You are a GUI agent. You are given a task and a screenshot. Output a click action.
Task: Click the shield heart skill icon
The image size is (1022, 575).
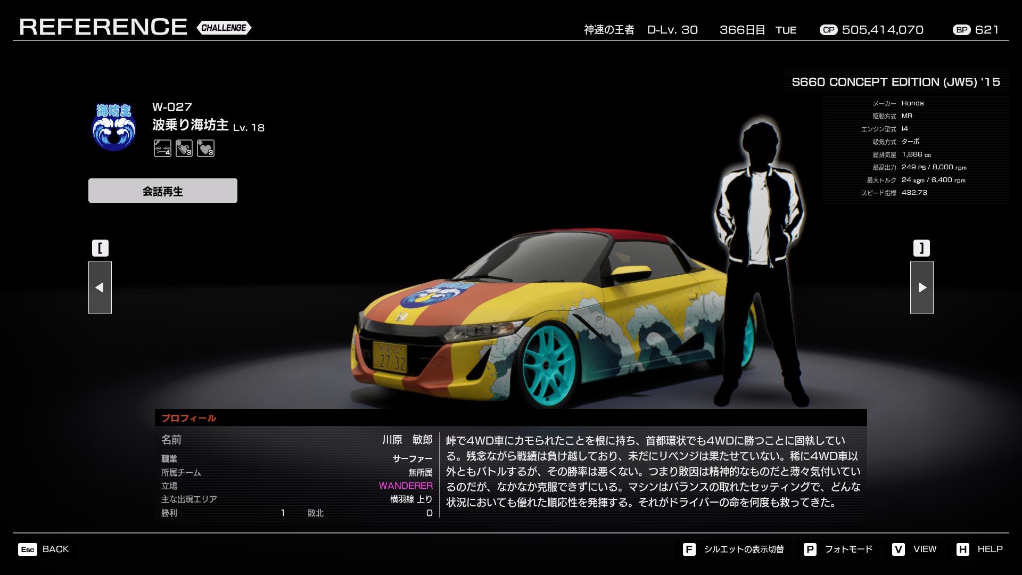pos(184,148)
